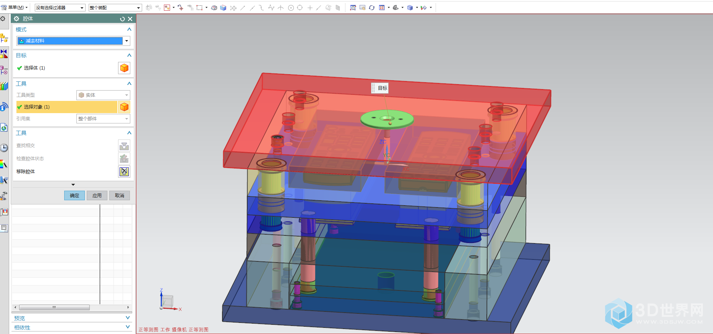
Task: Click the 取消 button
Action: 120,196
